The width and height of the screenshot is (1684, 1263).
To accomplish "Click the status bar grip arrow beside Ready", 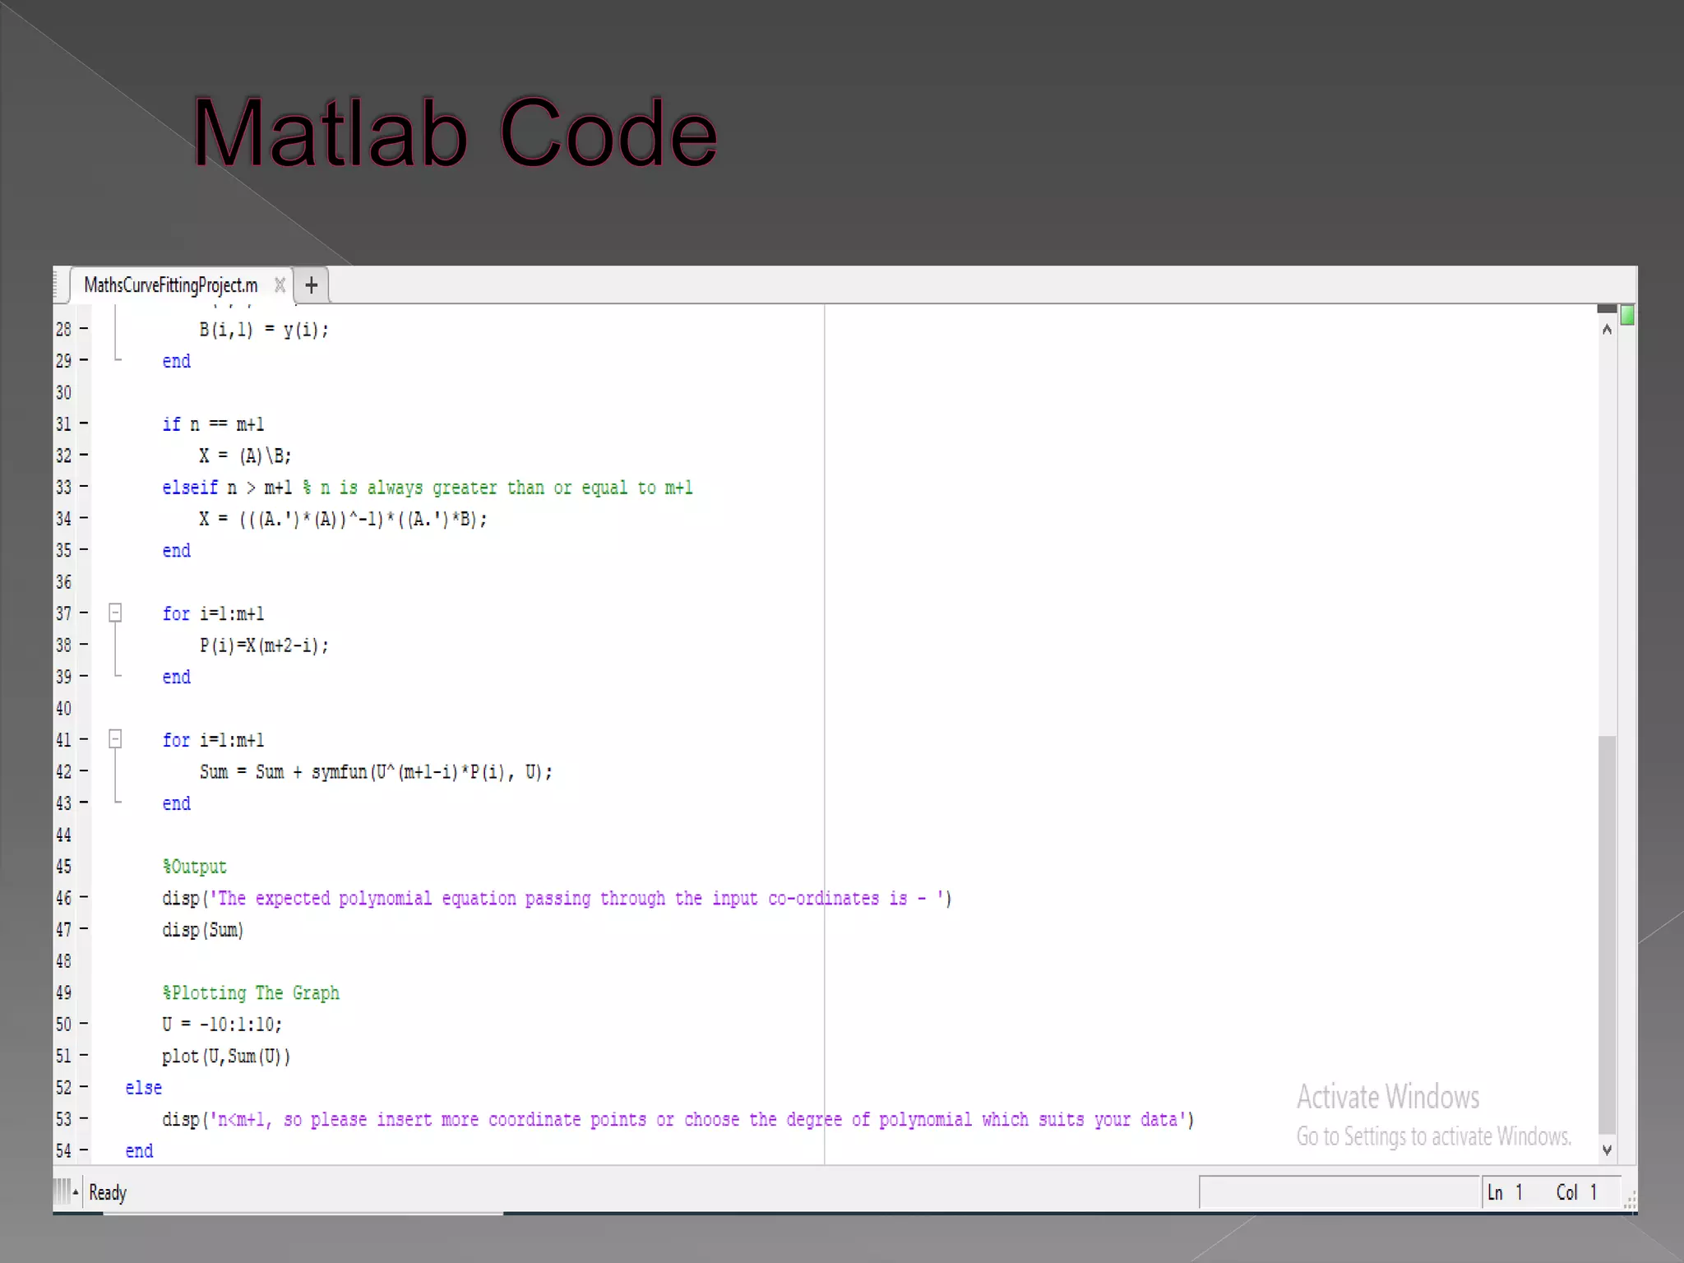I will pyautogui.click(x=76, y=1191).
